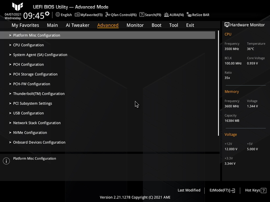This screenshot has width=270, height=202.
Task: Open the MyFavorite(F3) icon
Action: [x=77, y=14]
